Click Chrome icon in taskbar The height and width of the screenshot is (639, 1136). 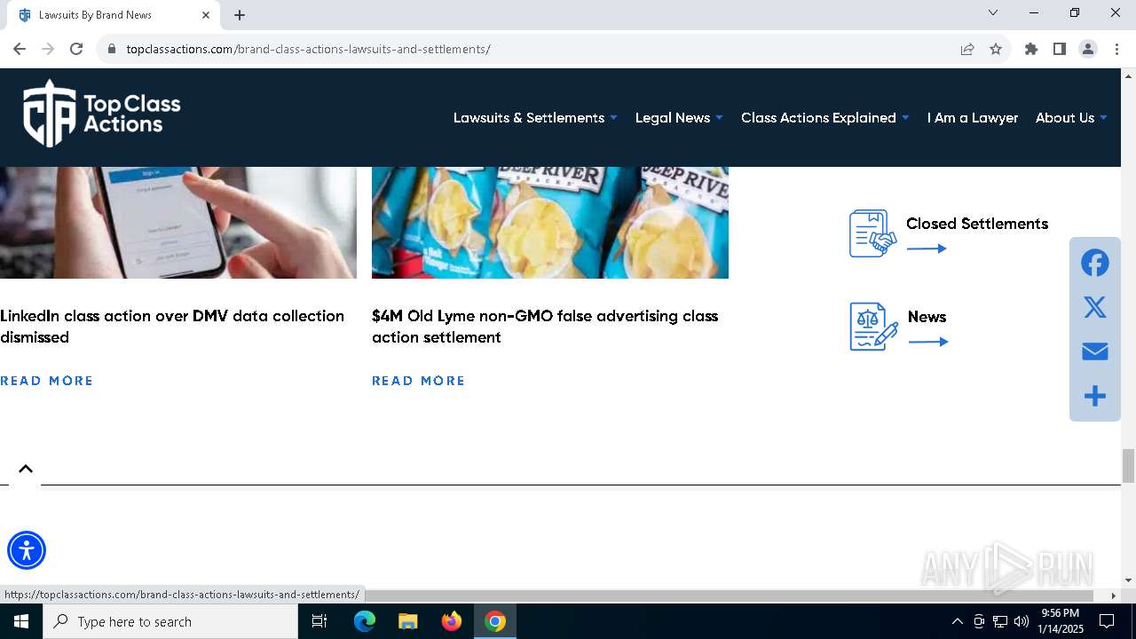pyautogui.click(x=495, y=621)
